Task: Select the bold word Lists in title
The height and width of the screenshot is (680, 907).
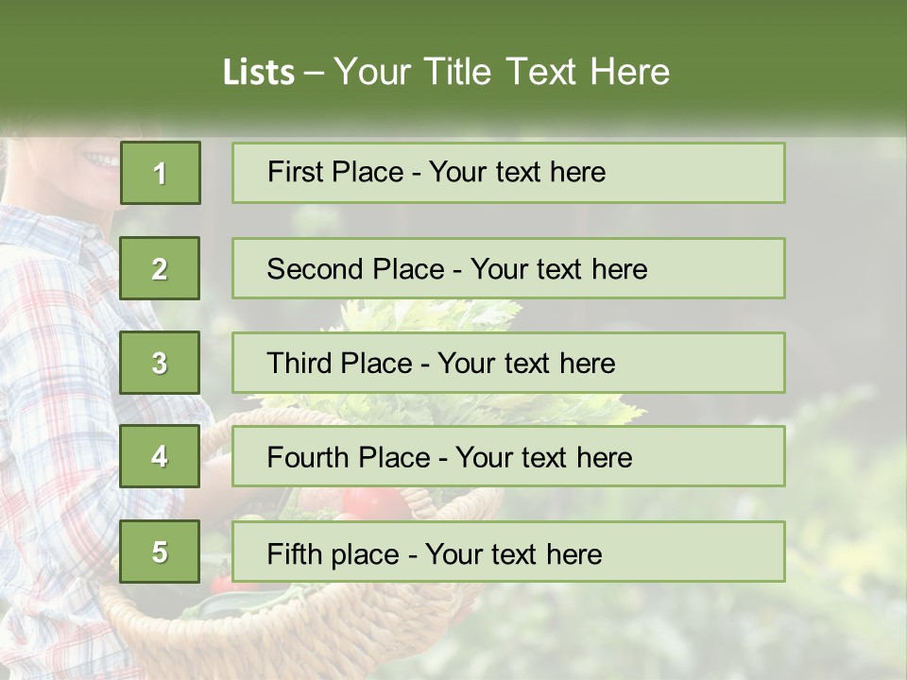Action: (259, 73)
